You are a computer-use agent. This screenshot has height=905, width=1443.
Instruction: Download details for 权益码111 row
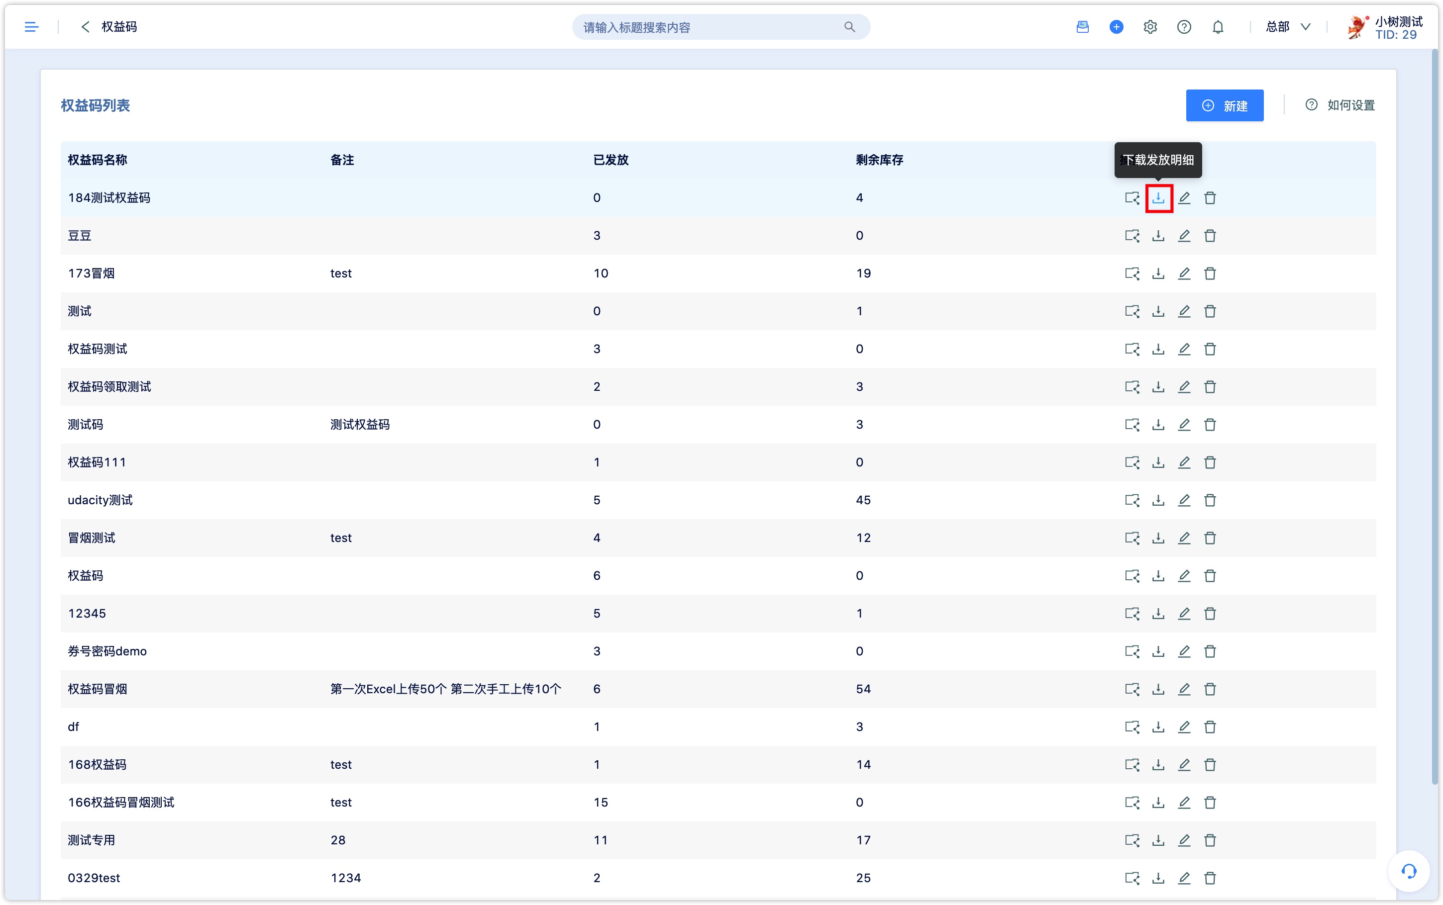click(x=1158, y=461)
